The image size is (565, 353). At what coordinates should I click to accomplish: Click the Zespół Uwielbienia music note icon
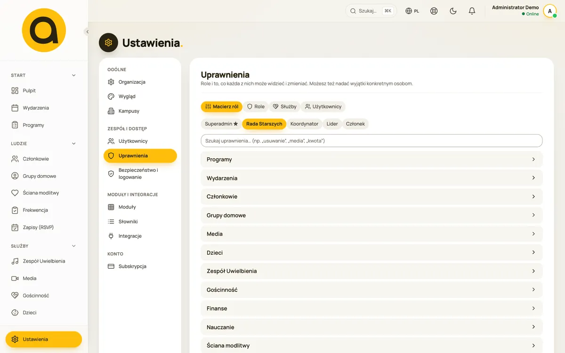(x=15, y=261)
